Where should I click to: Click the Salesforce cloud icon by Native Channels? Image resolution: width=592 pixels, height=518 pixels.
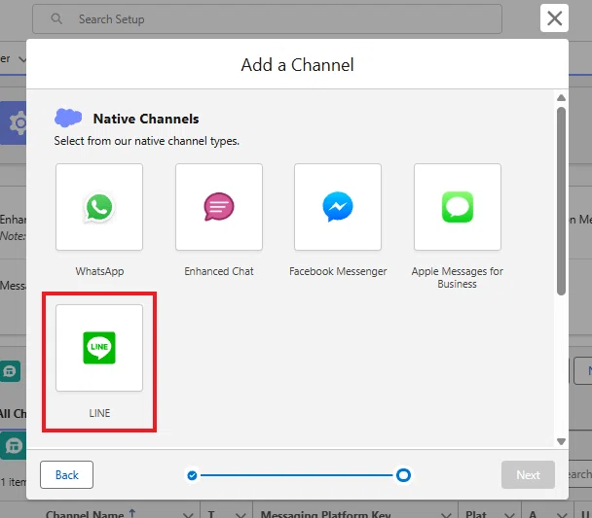tap(68, 118)
